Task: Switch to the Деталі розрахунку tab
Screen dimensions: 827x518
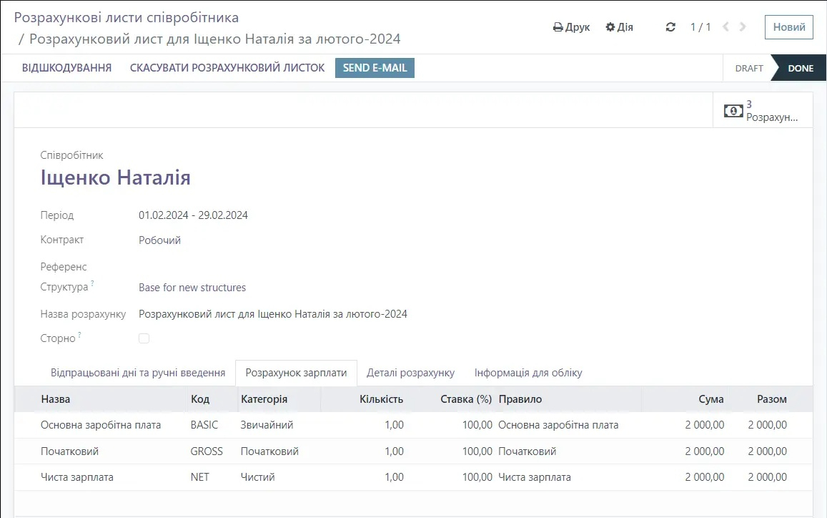Action: (412, 372)
